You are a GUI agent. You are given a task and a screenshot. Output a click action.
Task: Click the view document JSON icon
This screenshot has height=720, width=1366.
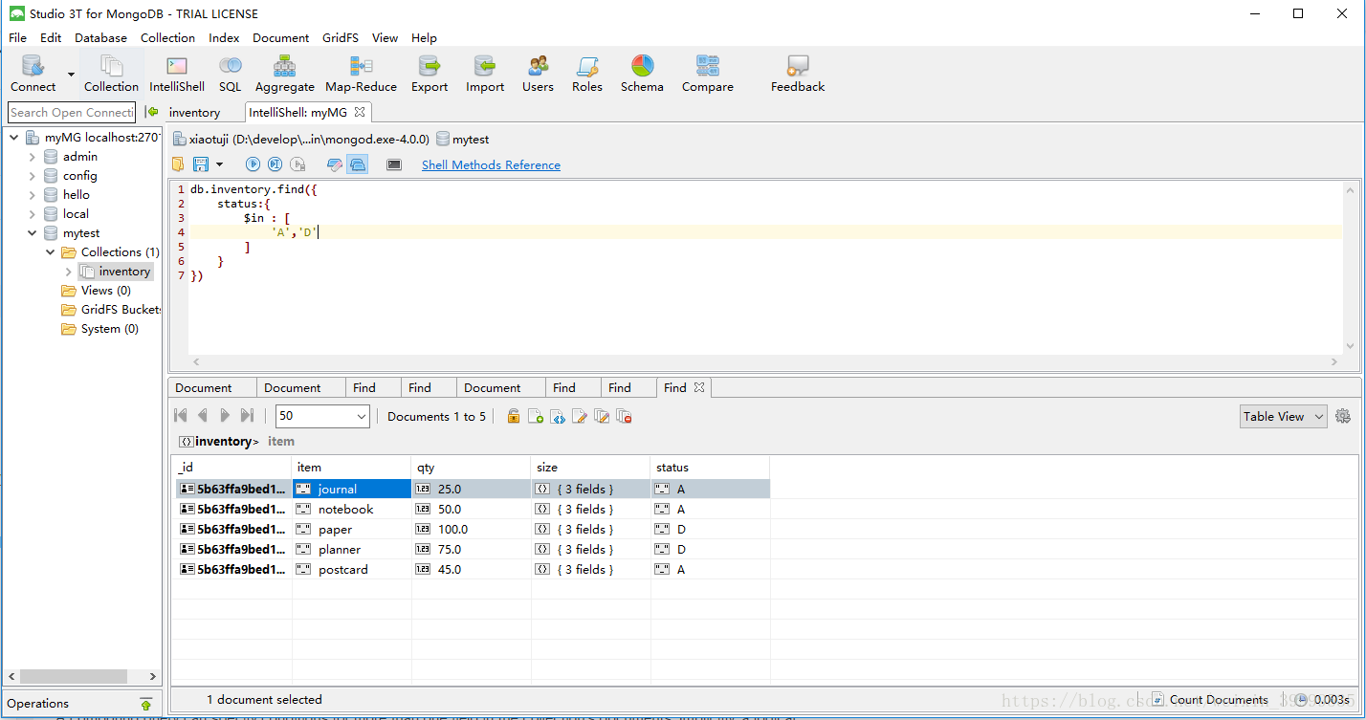[558, 416]
